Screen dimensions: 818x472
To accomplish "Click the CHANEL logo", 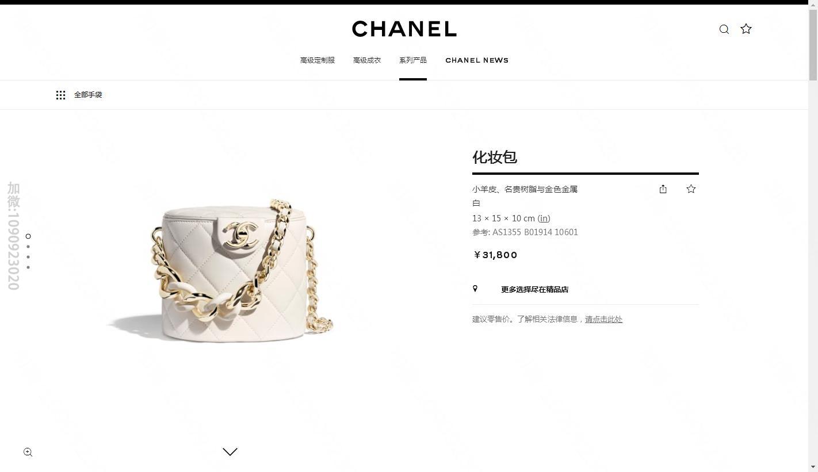I will click(404, 29).
